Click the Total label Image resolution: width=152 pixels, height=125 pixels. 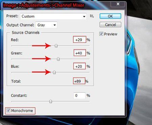coord(16,81)
